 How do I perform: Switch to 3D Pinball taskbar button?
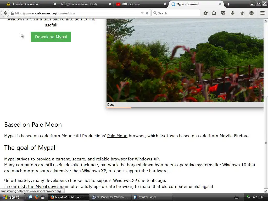[x=110, y=197]
